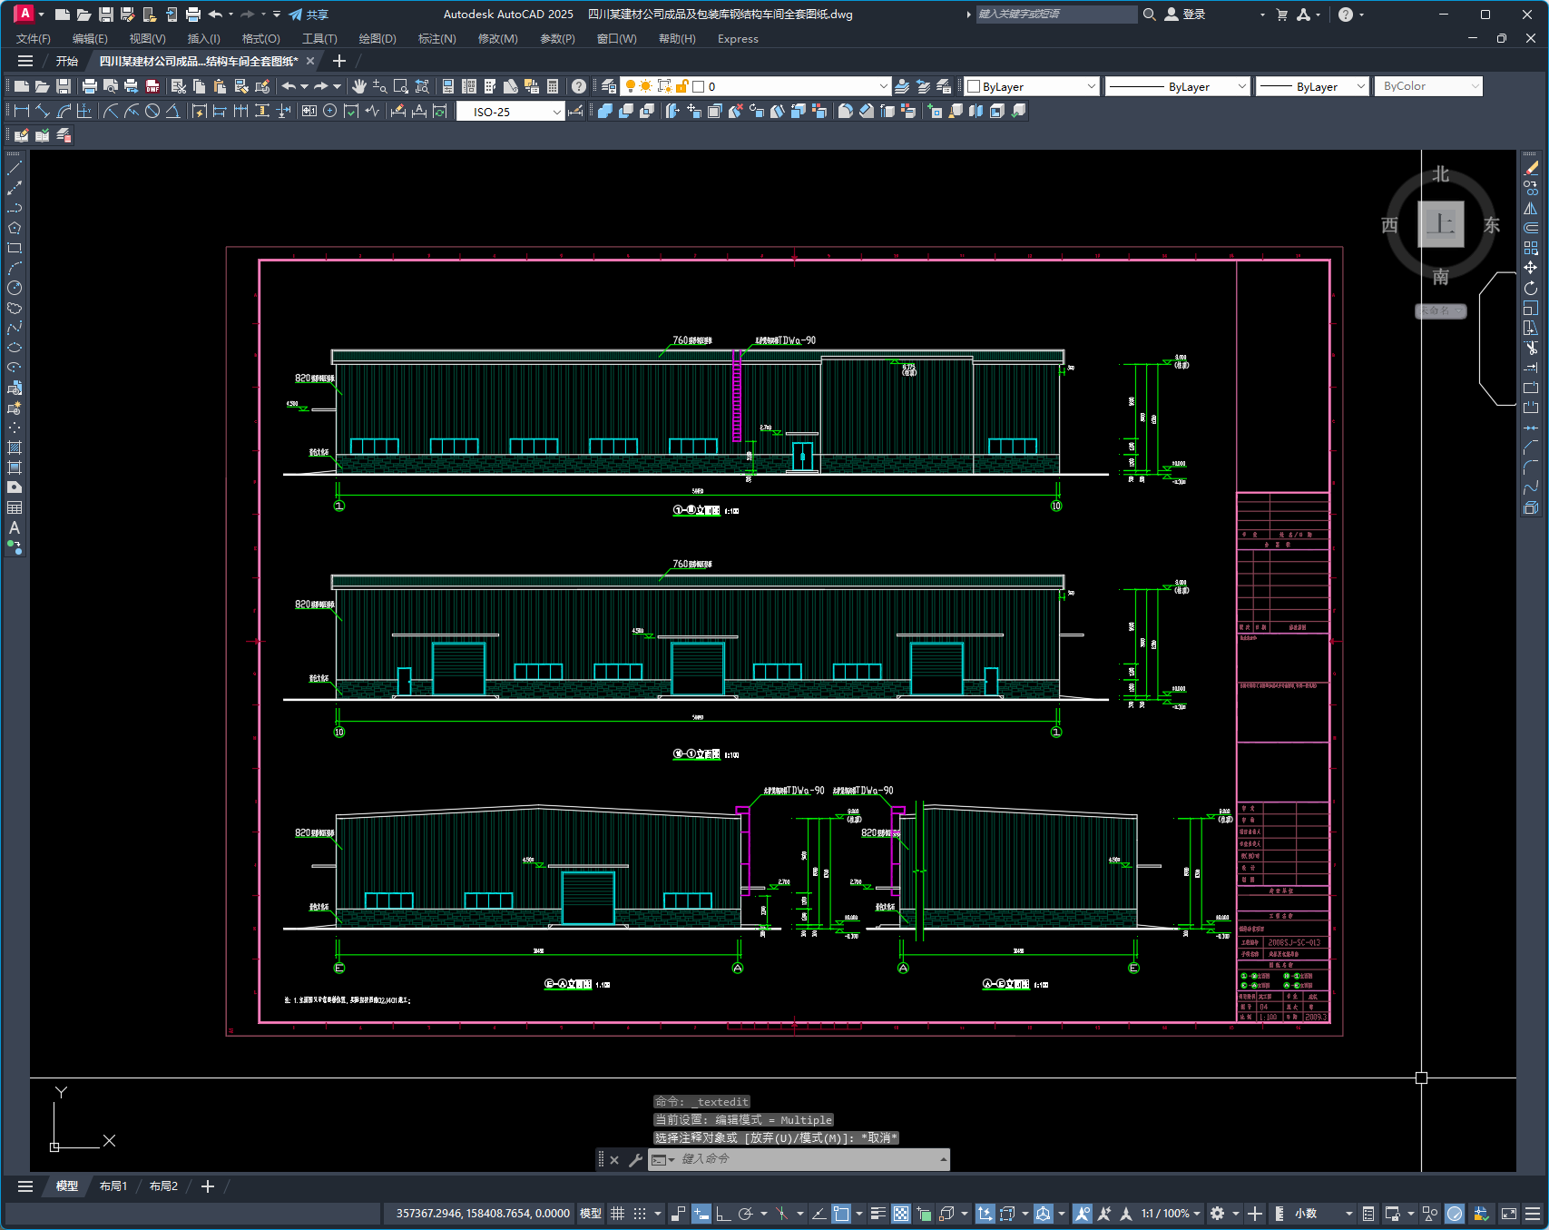Switch to the 布局1 layout tab
The width and height of the screenshot is (1549, 1230).
click(113, 1186)
